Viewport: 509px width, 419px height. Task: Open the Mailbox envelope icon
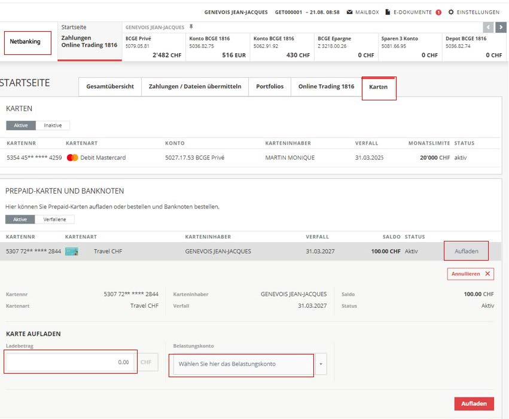point(349,12)
